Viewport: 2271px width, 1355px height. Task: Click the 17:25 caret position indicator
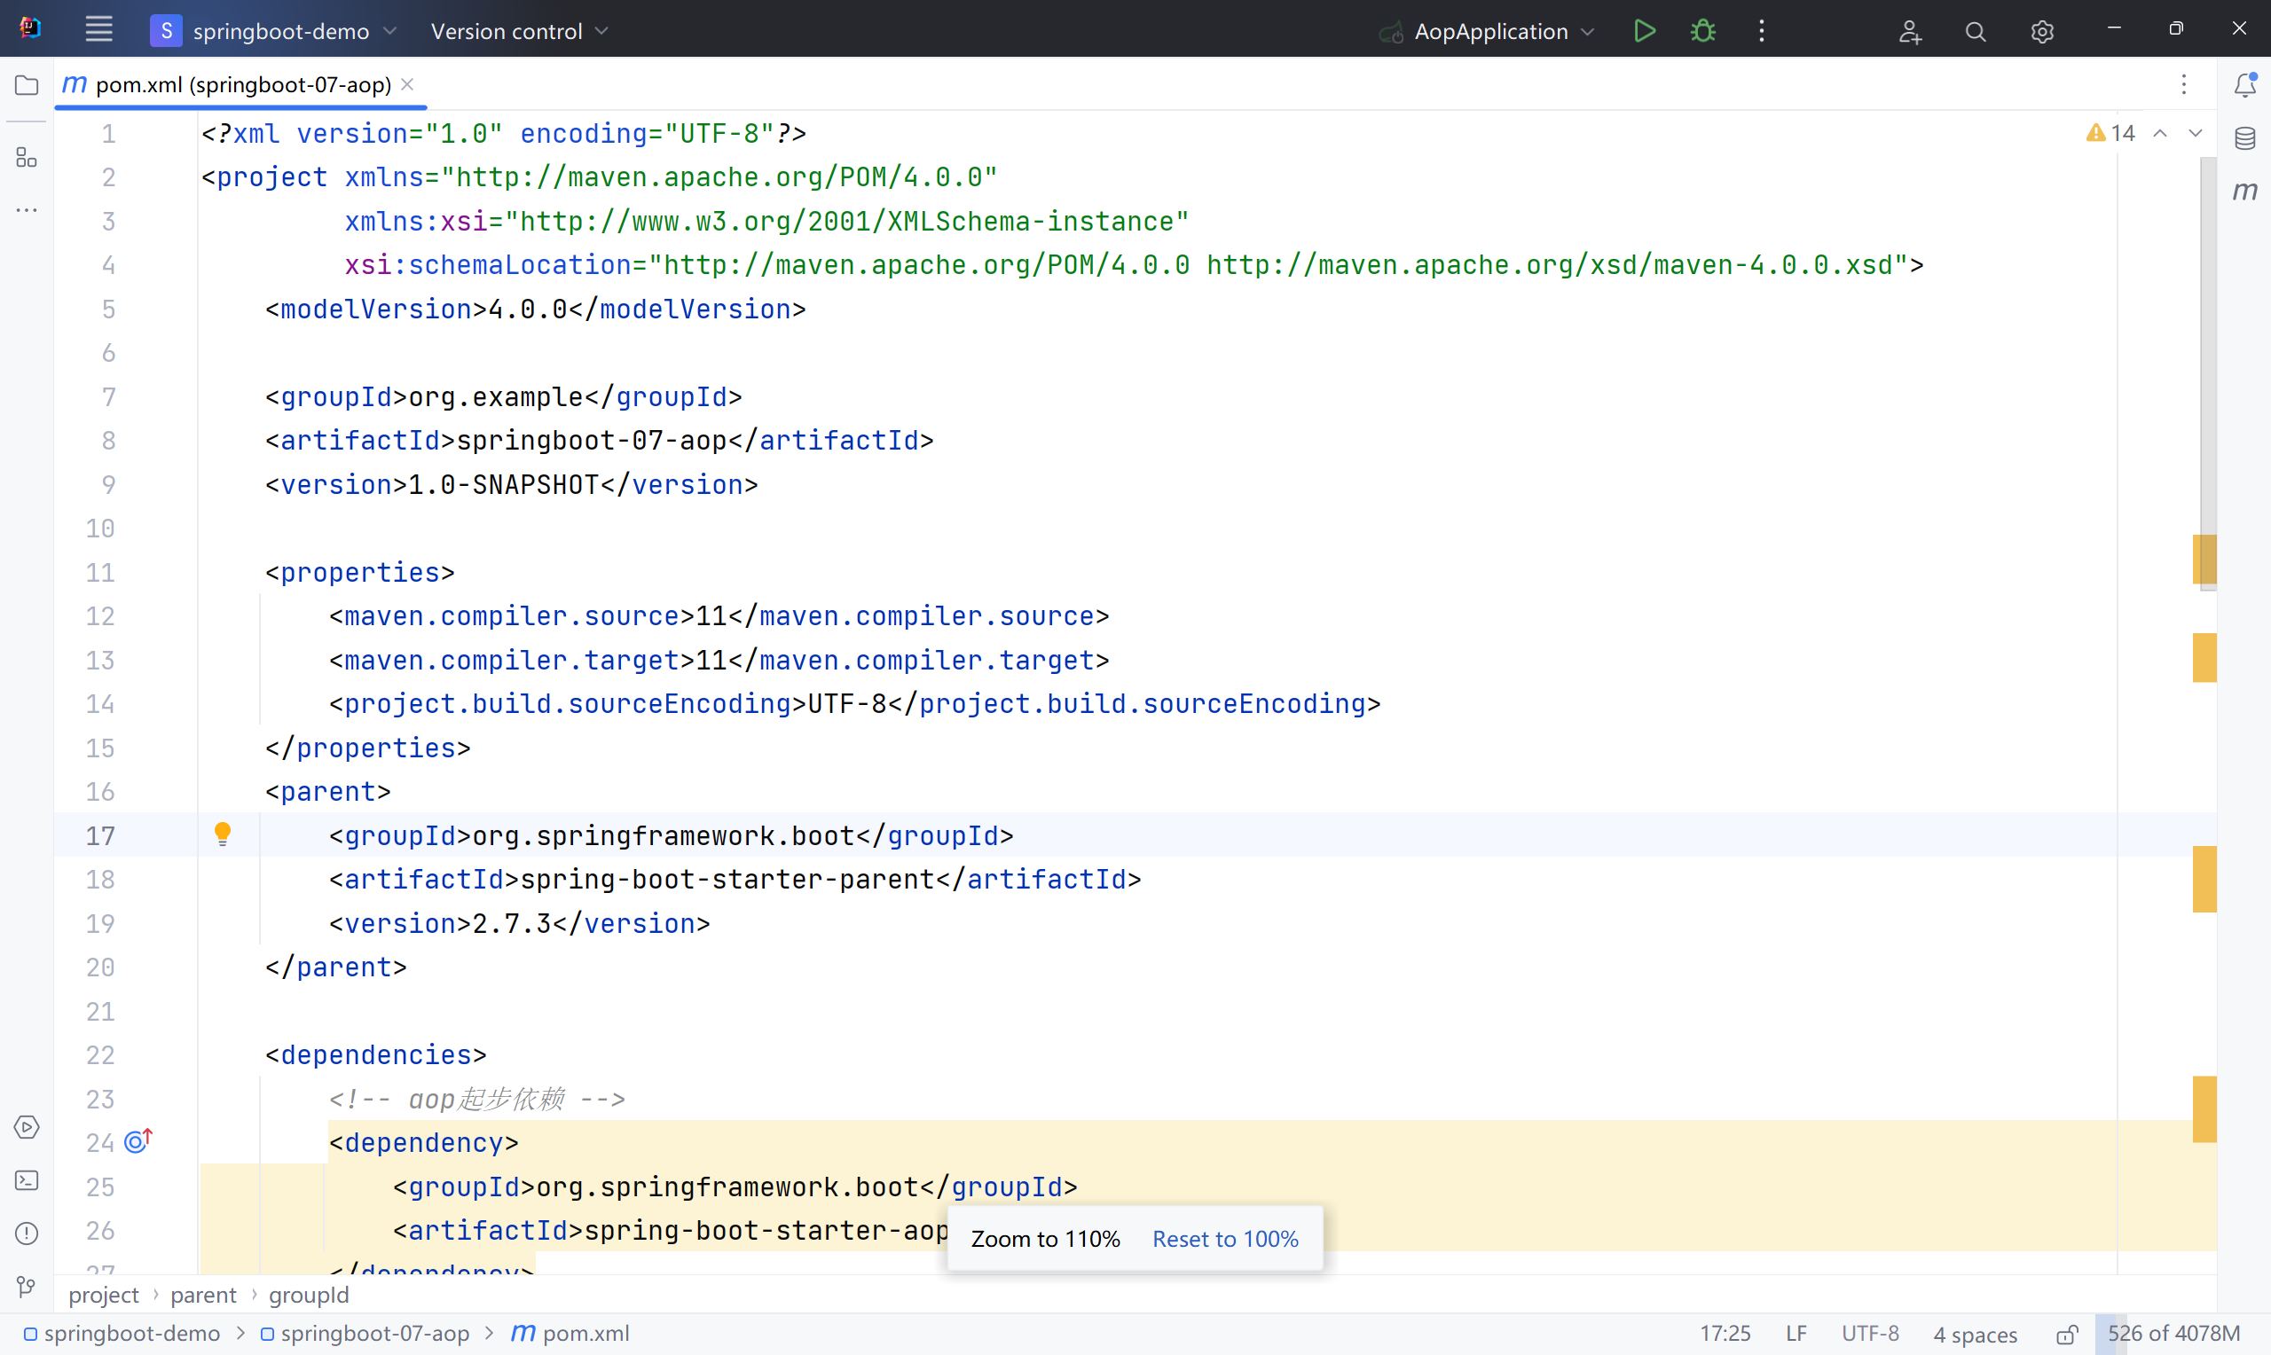1725,1333
